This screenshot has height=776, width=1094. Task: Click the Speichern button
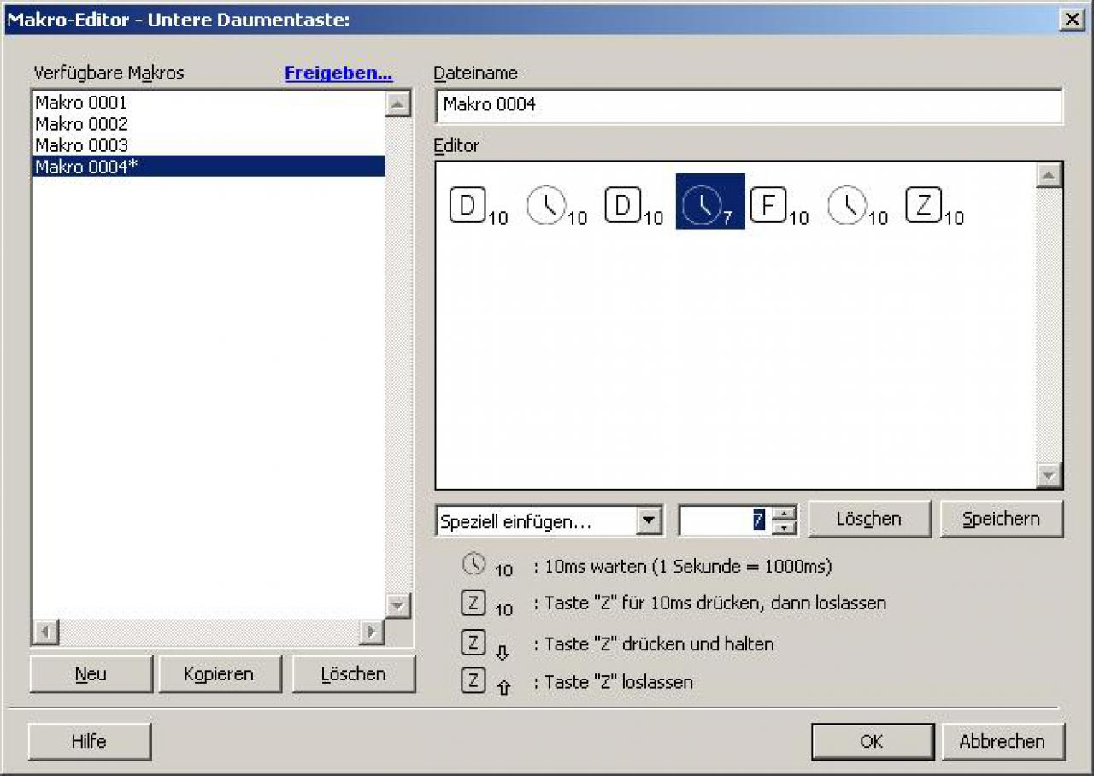pos(1002,519)
